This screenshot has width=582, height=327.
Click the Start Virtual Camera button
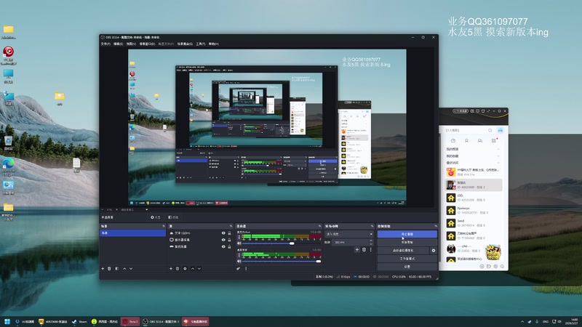pyautogui.click(x=403, y=250)
